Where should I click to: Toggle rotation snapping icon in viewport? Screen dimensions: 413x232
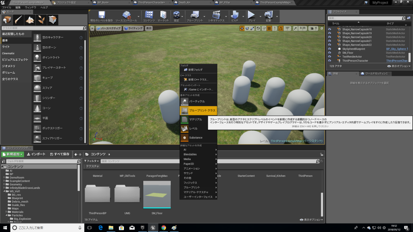coord(281,29)
